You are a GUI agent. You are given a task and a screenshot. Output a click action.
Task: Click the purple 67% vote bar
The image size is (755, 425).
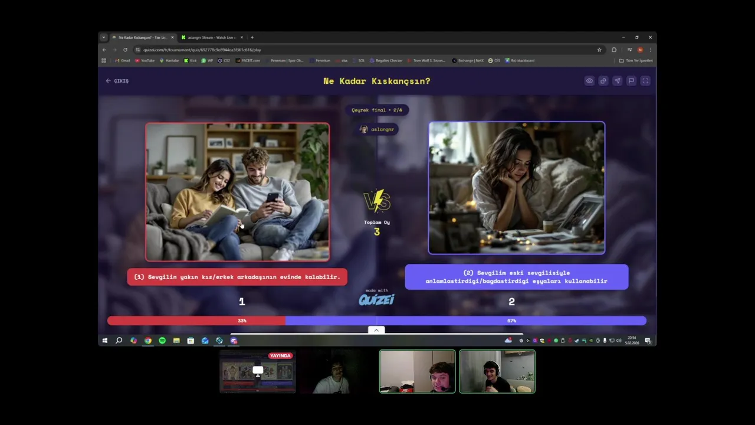click(x=466, y=321)
